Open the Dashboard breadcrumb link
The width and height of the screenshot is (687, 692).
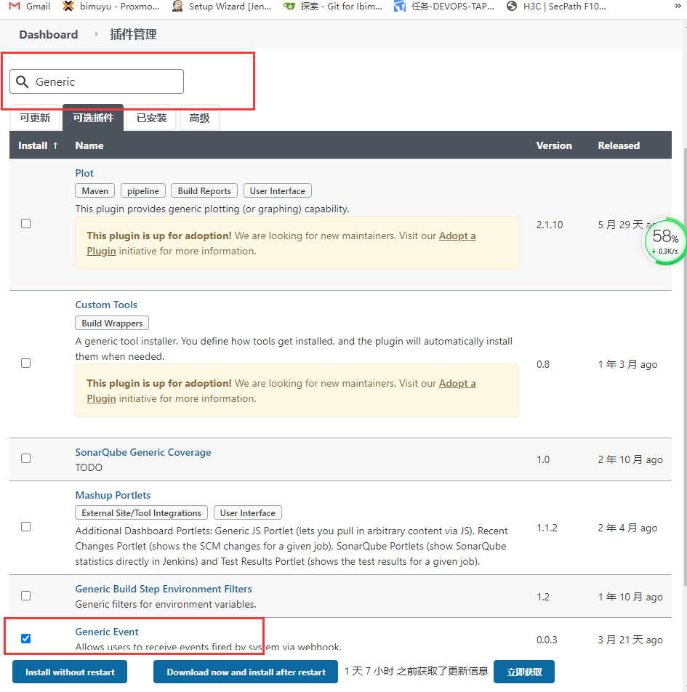[48, 34]
